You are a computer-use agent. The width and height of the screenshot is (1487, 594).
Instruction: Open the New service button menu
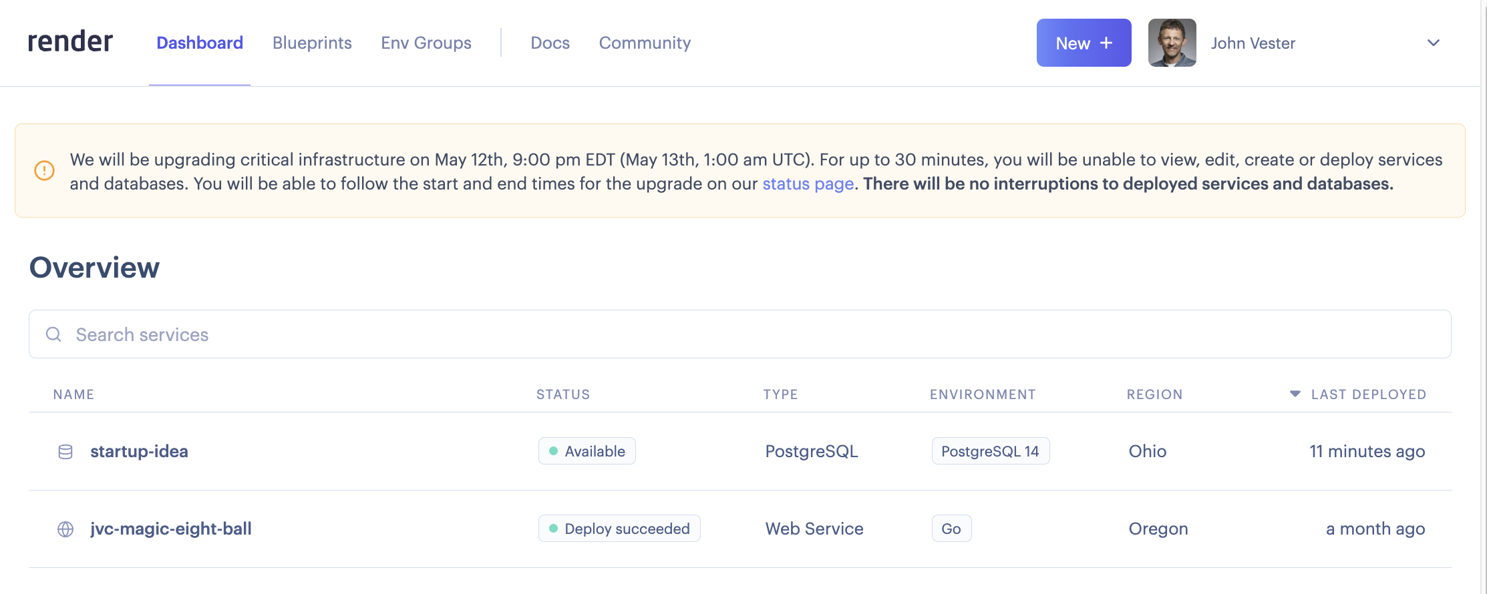pos(1084,43)
